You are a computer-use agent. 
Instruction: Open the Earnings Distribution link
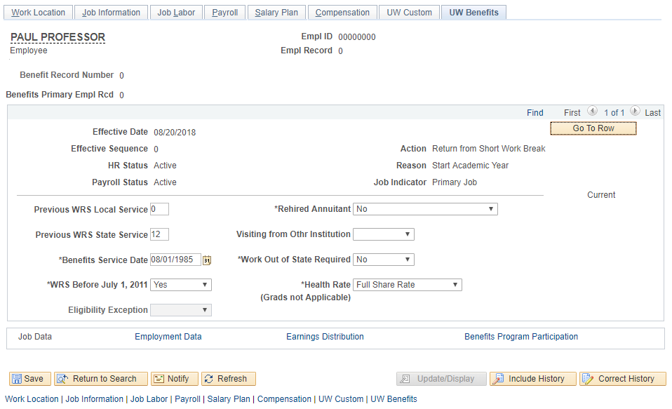325,337
